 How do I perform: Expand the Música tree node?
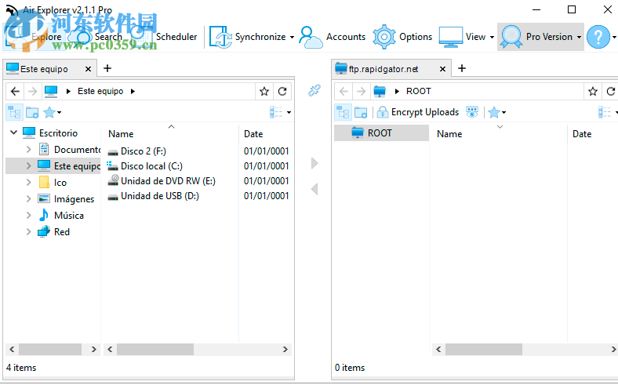[x=28, y=216]
